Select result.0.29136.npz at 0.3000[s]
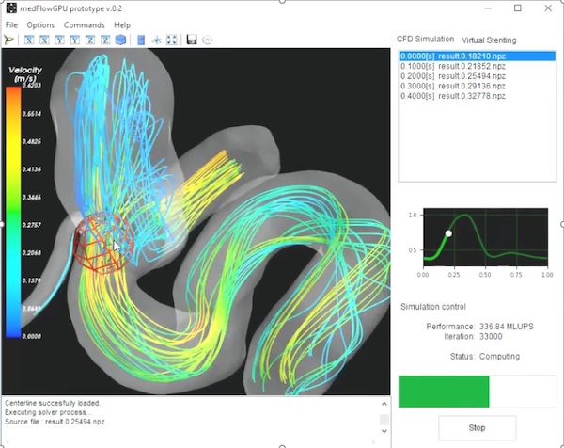Screen dimensions: 564x448 coord(477,86)
